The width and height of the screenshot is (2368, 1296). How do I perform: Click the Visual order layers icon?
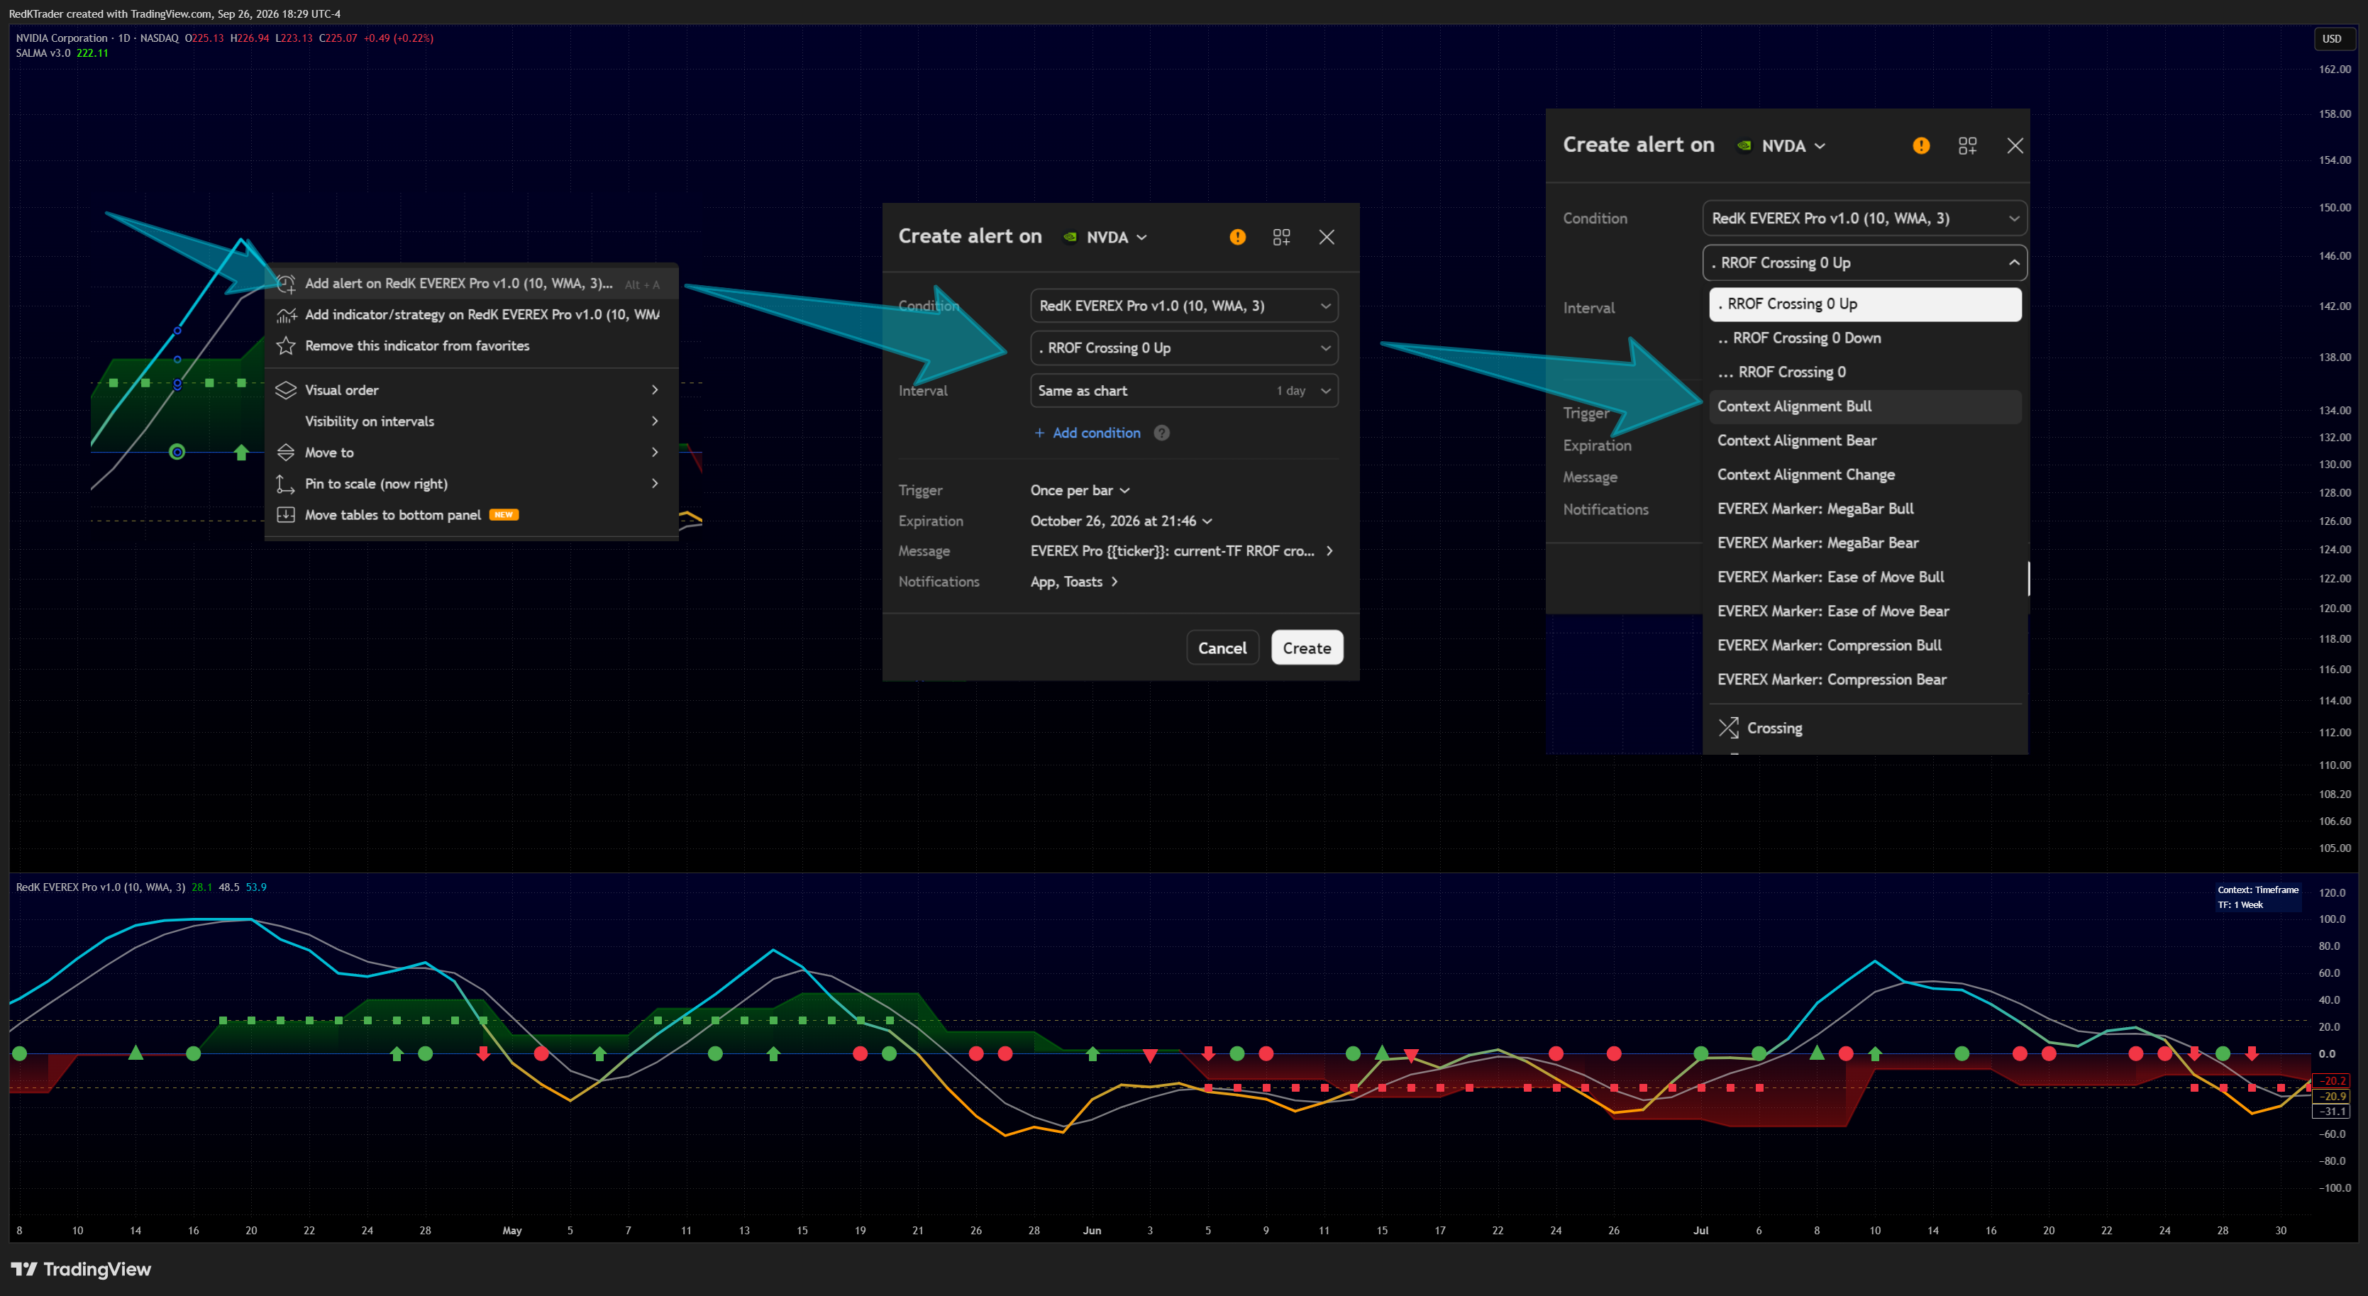click(x=286, y=391)
